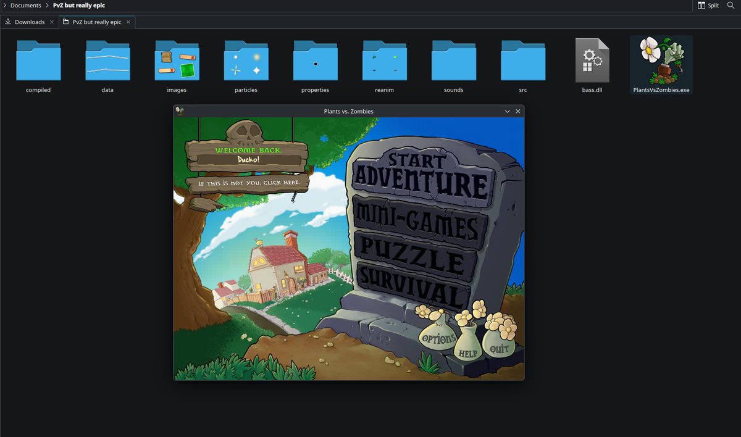The height and width of the screenshot is (437, 741).
Task: Close the Plants vs. Zombies window
Action: pos(518,111)
